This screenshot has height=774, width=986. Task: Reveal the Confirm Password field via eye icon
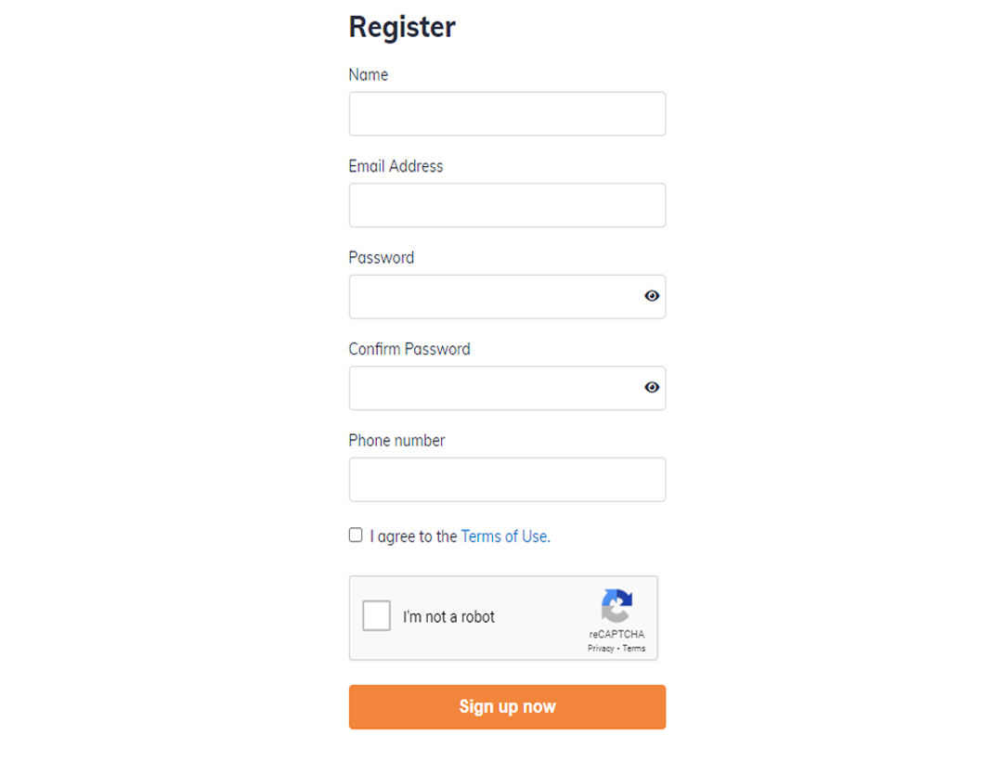652,387
